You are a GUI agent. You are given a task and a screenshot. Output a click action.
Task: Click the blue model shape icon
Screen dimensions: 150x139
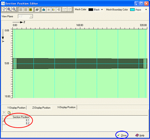coord(44,10)
